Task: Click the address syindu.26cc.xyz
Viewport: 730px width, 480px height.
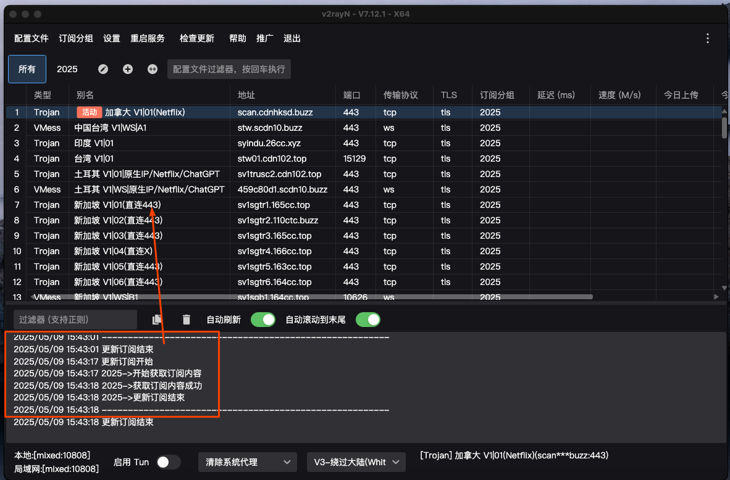Action: [269, 143]
